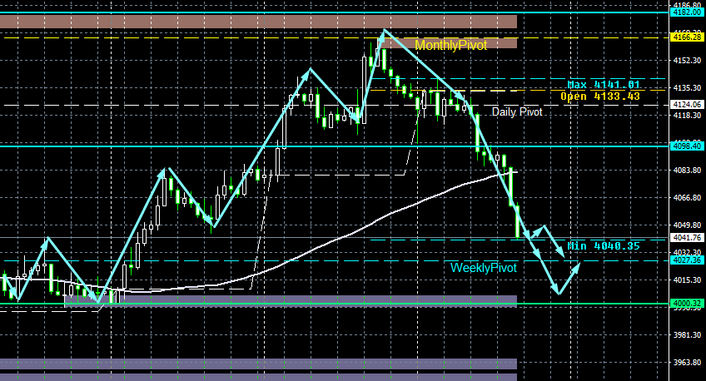Click the 4032.30 axis label

coord(687,252)
